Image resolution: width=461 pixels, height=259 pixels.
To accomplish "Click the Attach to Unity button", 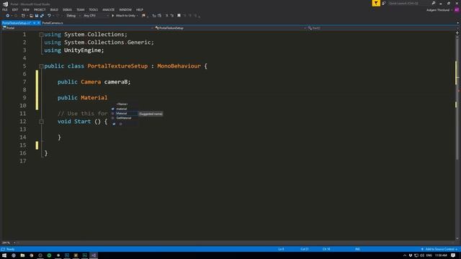I will pos(125,16).
